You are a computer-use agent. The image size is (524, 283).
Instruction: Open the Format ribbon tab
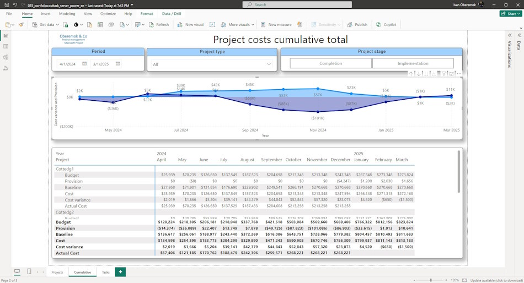pyautogui.click(x=146, y=14)
